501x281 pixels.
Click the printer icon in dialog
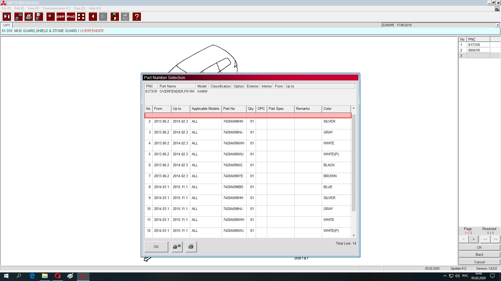click(191, 247)
